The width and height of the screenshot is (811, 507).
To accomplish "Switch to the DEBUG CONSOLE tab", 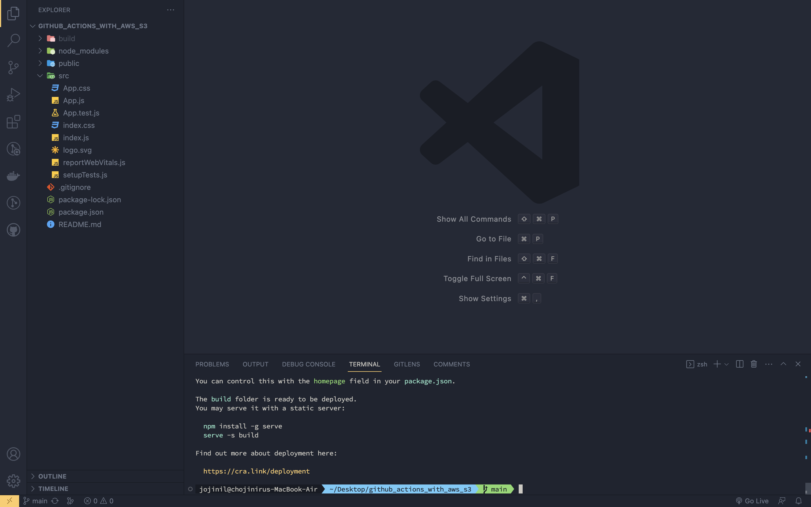I will (x=309, y=364).
